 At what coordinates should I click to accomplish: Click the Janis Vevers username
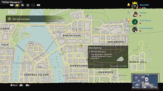145,20
